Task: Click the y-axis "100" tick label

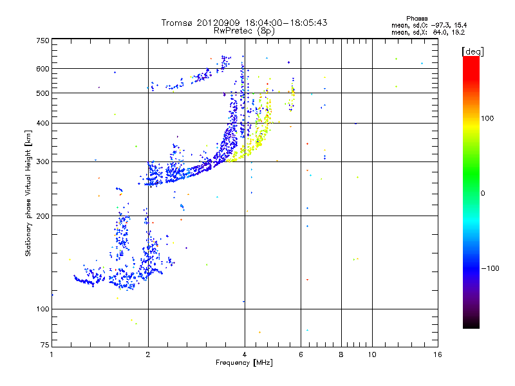Action: (42, 309)
